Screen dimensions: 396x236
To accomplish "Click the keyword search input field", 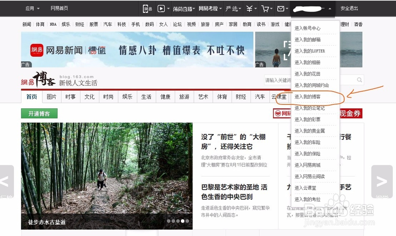I will 278,80.
